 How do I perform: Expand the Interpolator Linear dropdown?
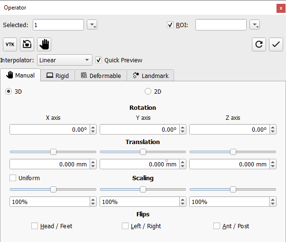tap(65, 60)
